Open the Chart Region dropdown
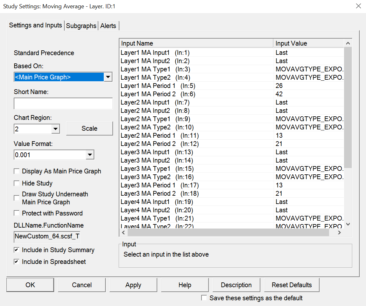The width and height of the screenshot is (366, 306). click(55, 129)
